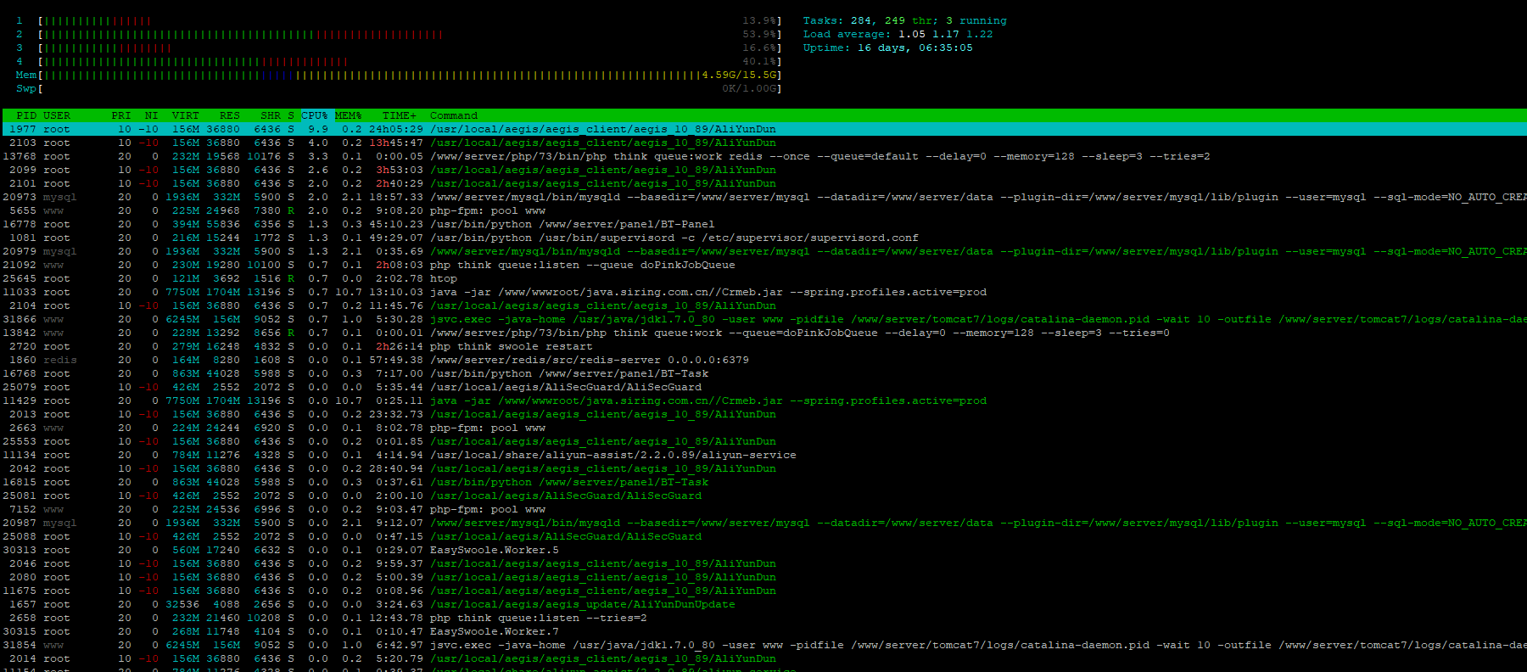Select mysqld thread row PID 20979
The height and width of the screenshot is (672, 1527).
coord(763,251)
